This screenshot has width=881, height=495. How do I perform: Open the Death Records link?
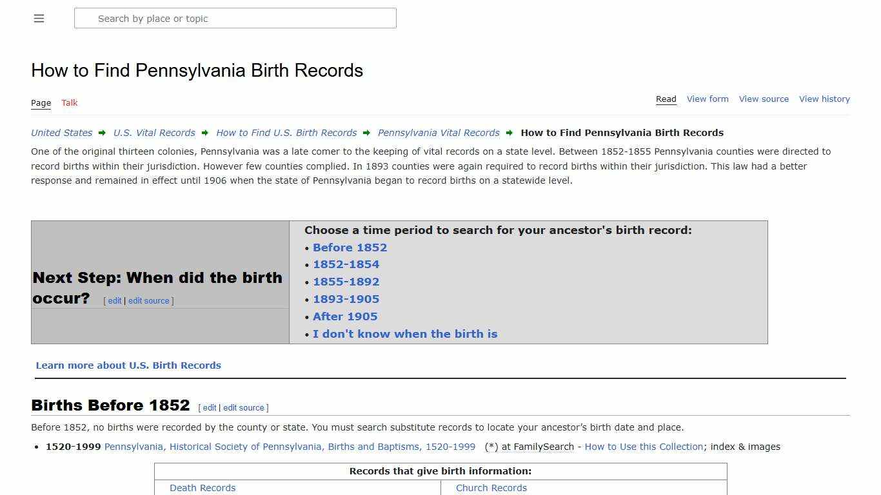pos(203,488)
